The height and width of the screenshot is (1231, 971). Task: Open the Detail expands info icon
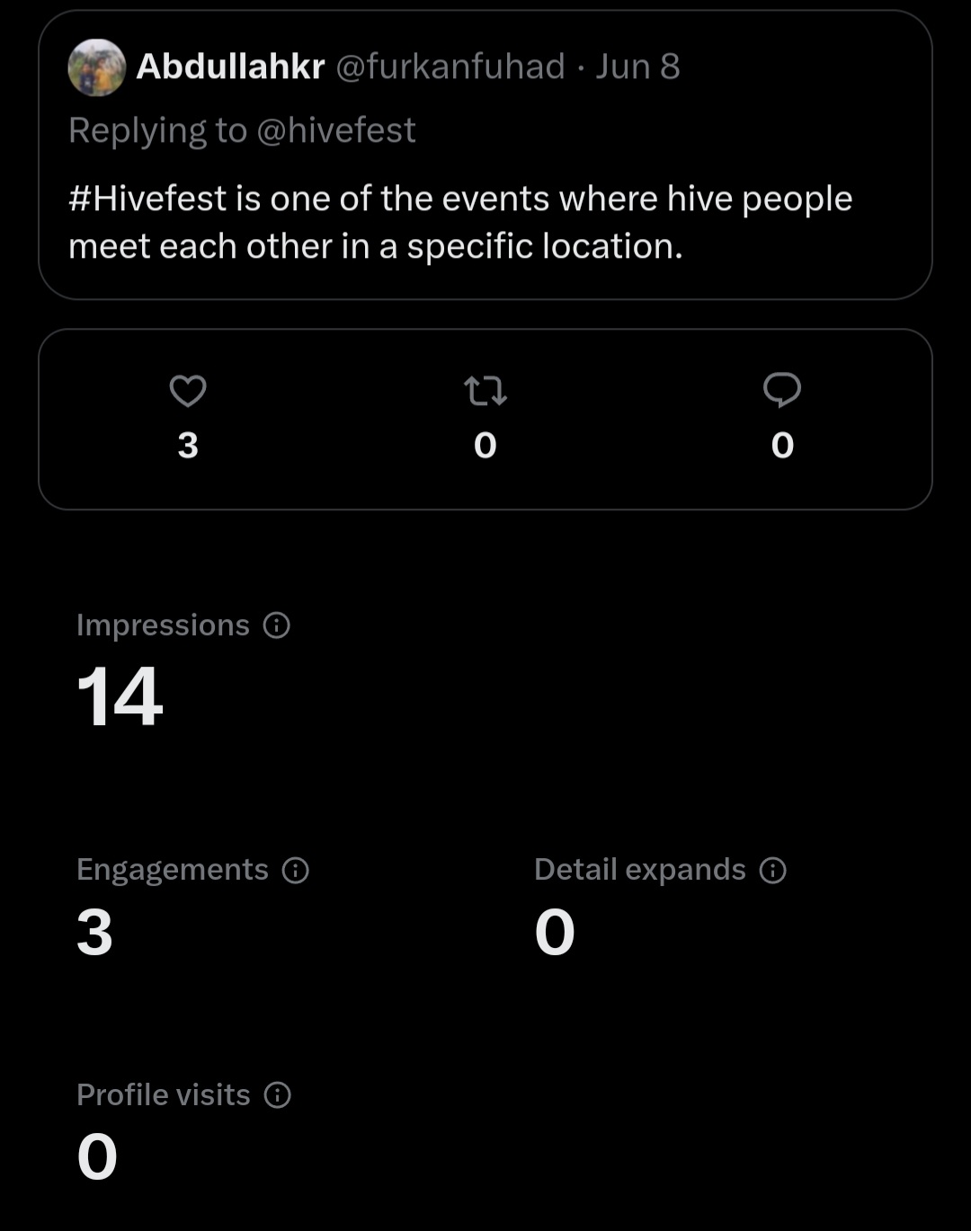(x=773, y=870)
